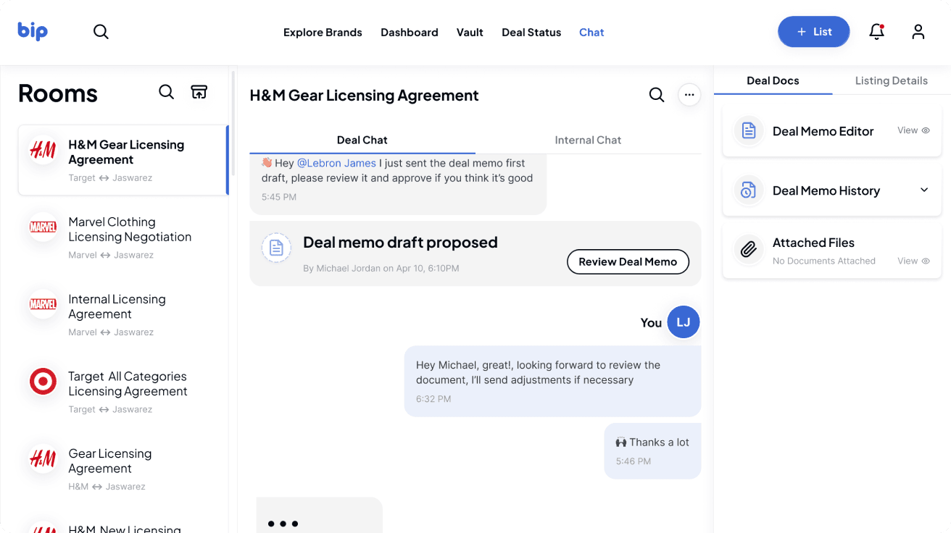Open Explore Brands in navigation
Screen dimensions: 951x533
323,33
